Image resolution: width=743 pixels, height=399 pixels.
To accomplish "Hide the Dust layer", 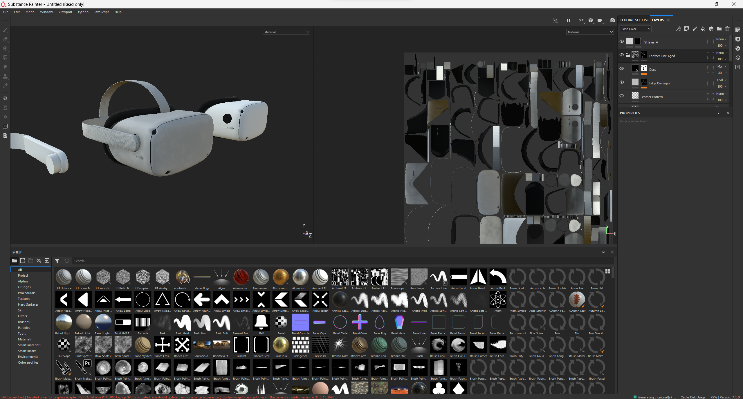I will [621, 68].
